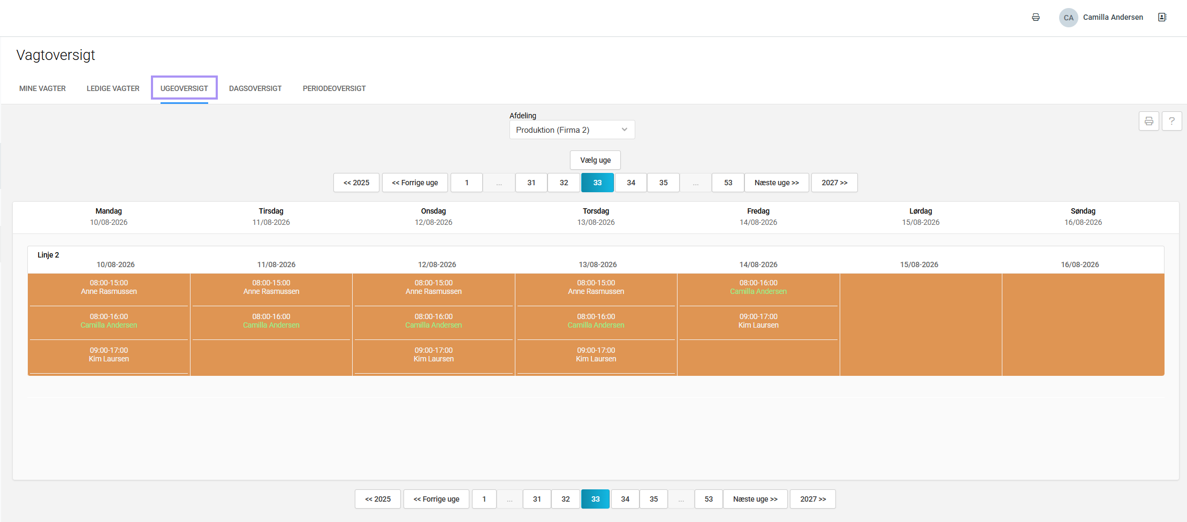Print the week overview using panel print button
The height and width of the screenshot is (522, 1187).
[1148, 121]
